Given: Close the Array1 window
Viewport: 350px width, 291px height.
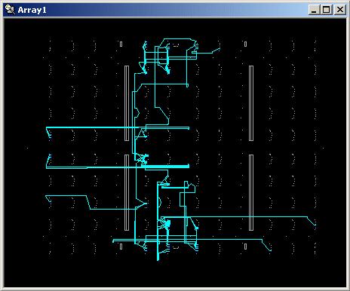Looking at the screenshot, I should [x=340, y=10].
